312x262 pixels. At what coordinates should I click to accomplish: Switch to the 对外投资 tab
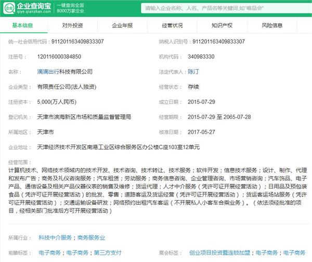pyautogui.click(x=72, y=25)
